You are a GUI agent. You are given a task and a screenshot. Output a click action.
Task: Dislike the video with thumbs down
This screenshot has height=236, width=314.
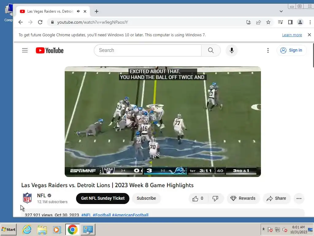(x=216, y=199)
